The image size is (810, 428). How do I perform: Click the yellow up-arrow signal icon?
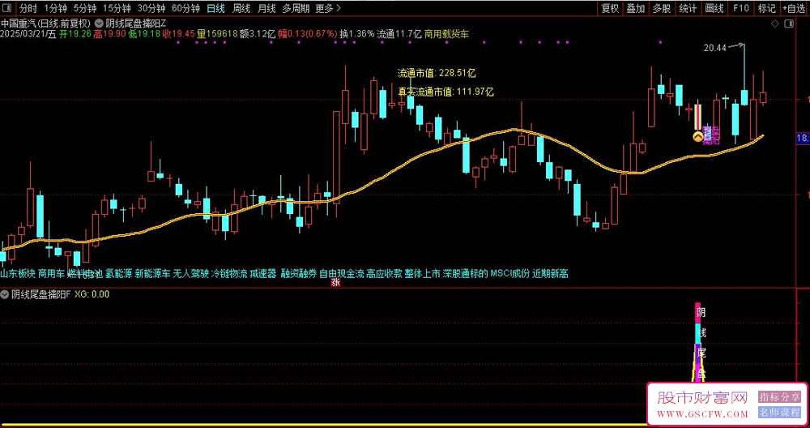coord(697,136)
